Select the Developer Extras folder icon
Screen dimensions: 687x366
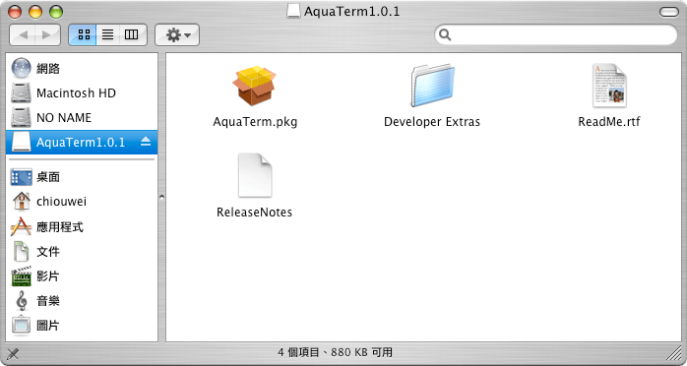432,86
